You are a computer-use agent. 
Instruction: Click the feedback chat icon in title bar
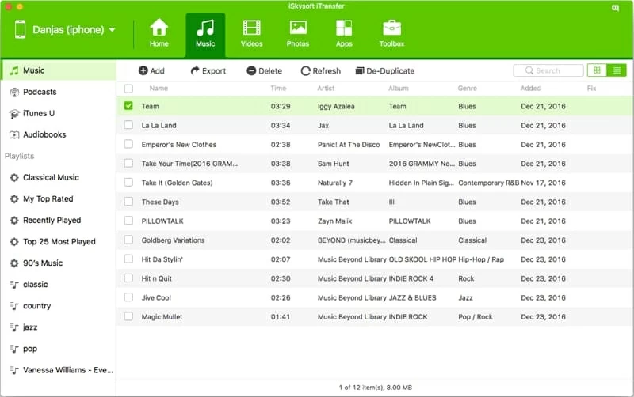coord(616,7)
